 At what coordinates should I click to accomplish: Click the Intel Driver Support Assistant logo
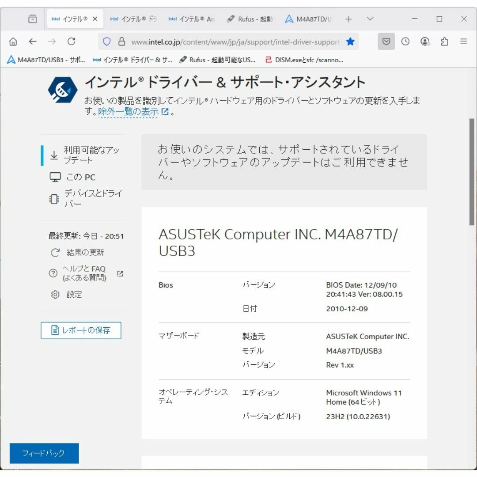click(x=62, y=90)
